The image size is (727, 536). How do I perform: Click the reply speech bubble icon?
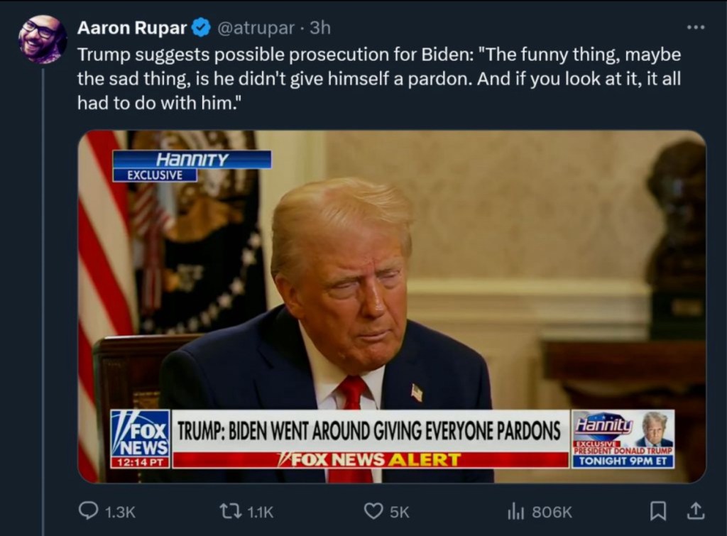click(x=88, y=510)
